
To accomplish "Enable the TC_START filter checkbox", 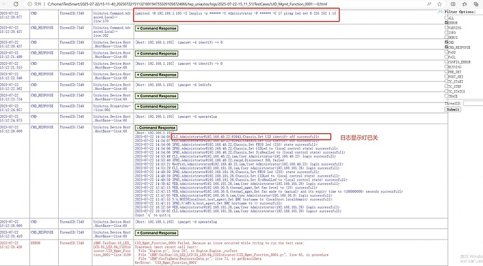I will click(x=447, y=82).
